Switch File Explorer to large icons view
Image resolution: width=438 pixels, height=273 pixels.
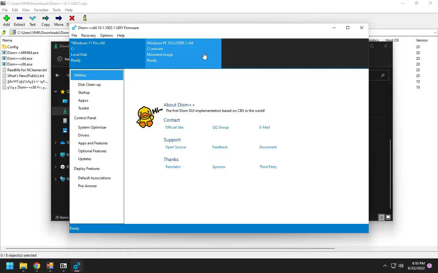click(388, 217)
